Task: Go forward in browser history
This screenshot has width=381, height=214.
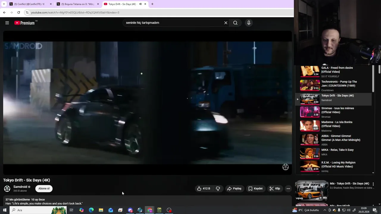Action: point(11,12)
